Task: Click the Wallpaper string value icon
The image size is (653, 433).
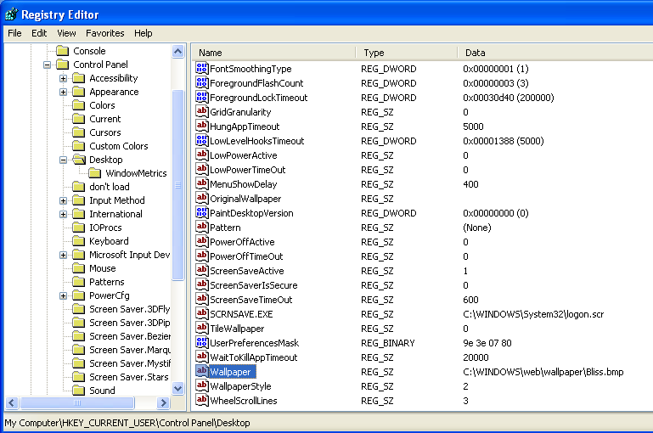Action: (202, 371)
